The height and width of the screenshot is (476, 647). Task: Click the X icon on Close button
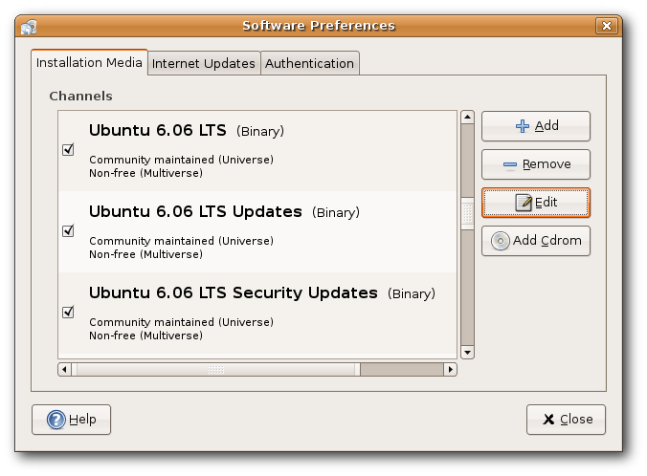548,420
